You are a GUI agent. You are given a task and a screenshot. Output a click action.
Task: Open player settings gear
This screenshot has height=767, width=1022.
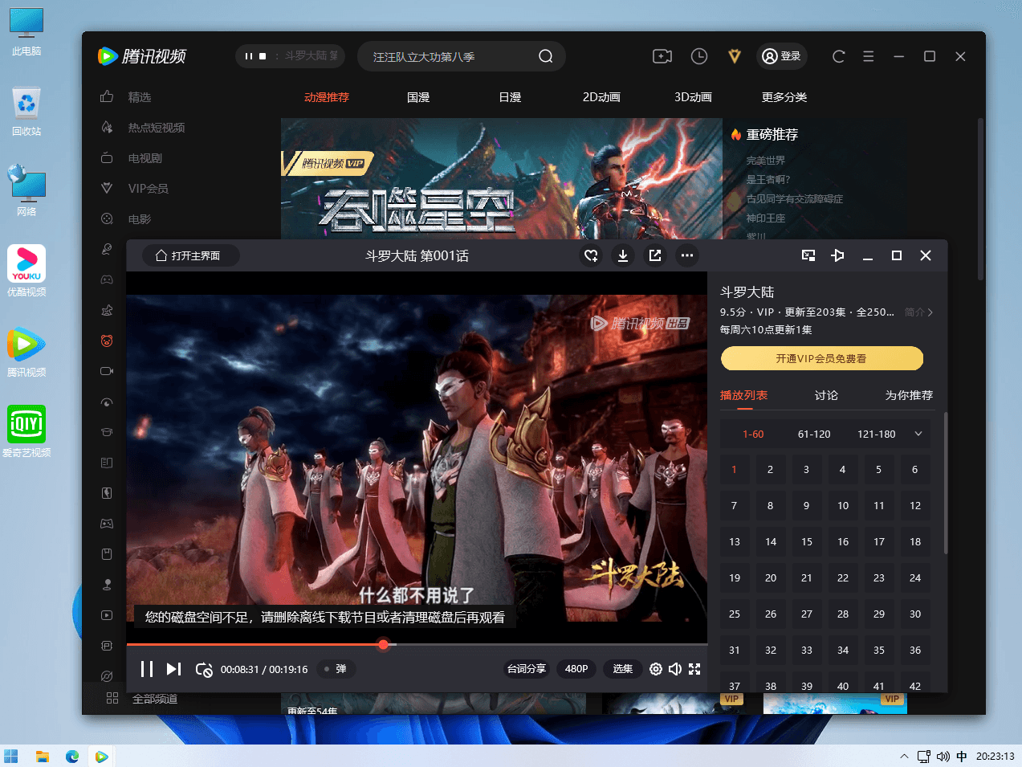tap(656, 669)
